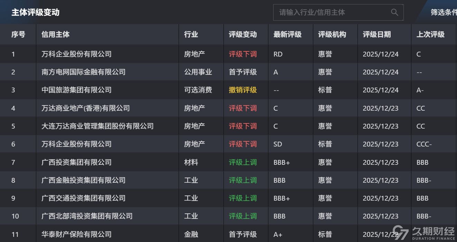Image resolution: width=457 pixels, height=242 pixels.
Task: Sort by the 最新评级 column header
Action: [287, 34]
